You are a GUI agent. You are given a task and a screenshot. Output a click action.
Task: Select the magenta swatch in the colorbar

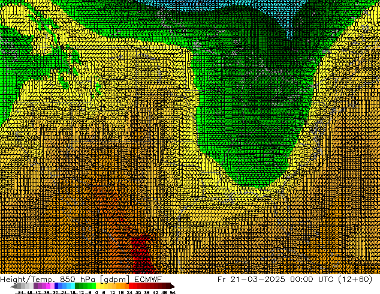(48, 286)
